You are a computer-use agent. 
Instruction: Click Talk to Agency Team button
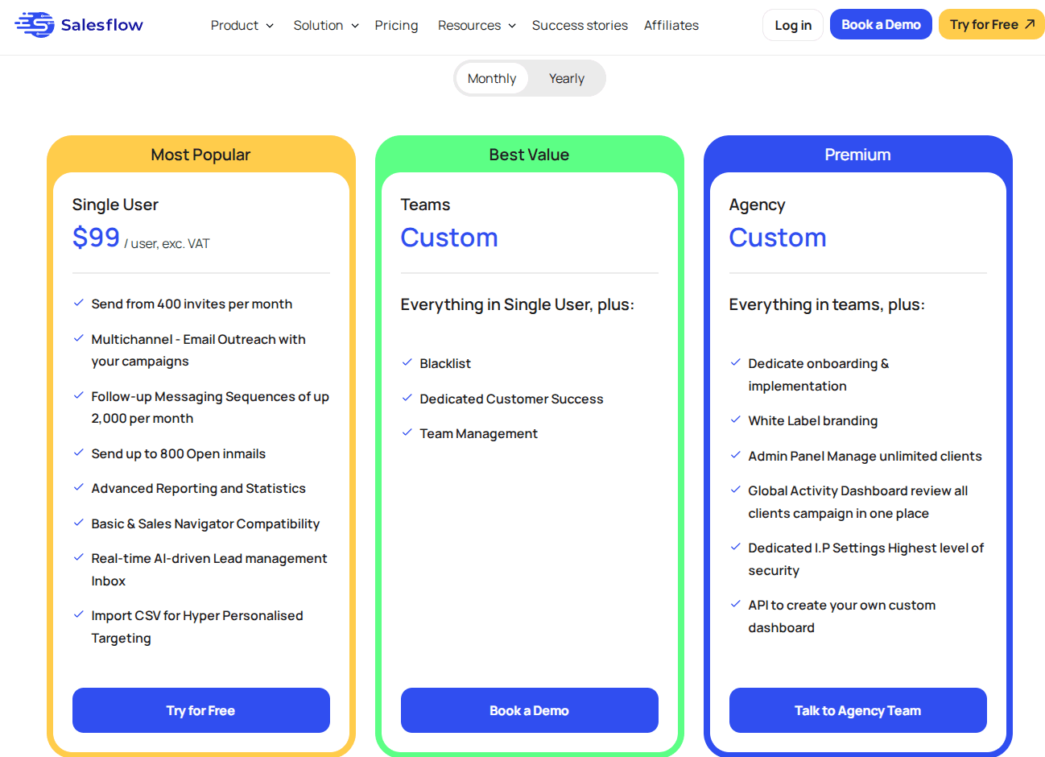coord(857,710)
